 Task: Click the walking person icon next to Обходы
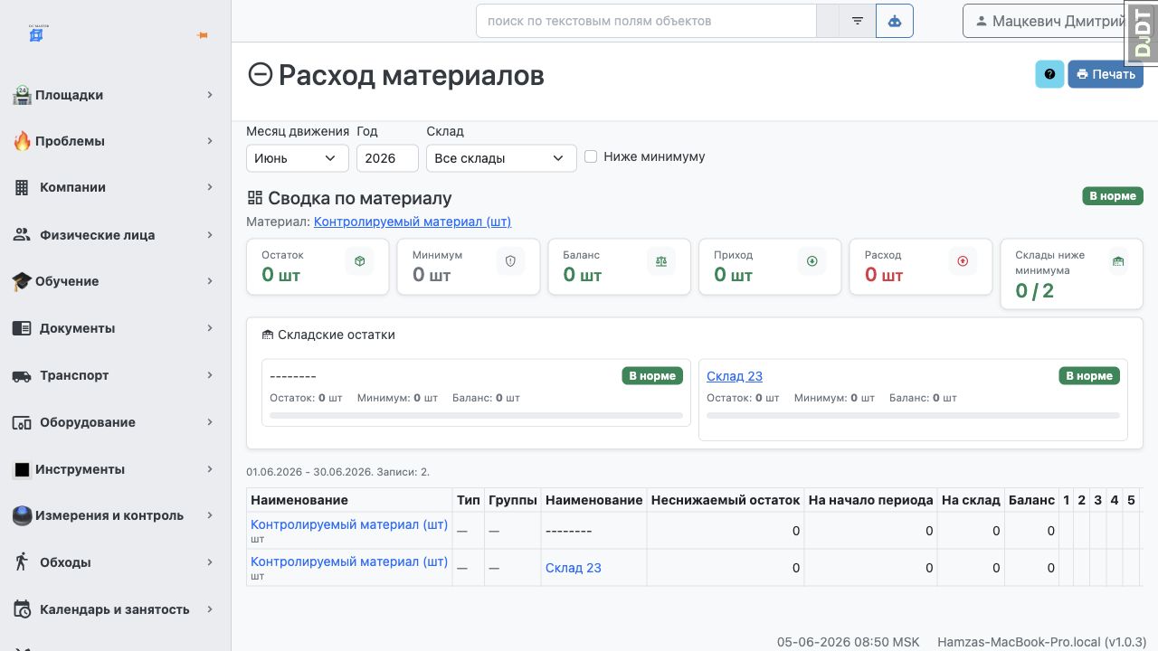22,562
